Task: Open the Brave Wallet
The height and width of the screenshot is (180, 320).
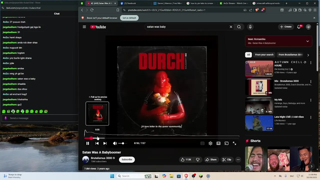Action: [x=300, y=10]
